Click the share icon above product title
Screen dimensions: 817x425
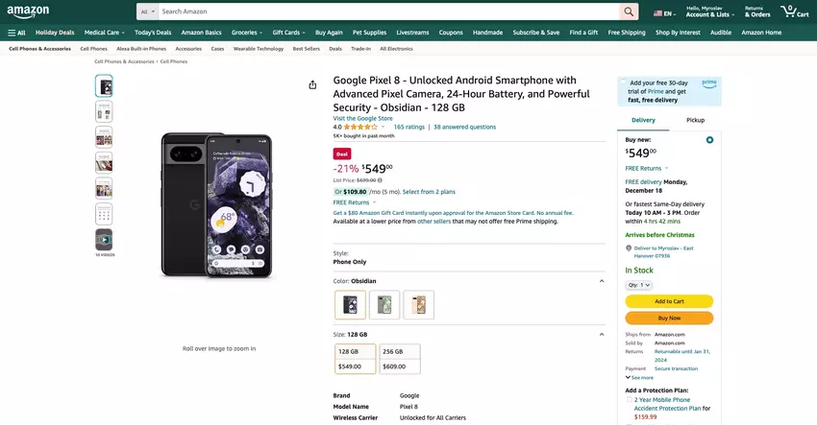[312, 84]
